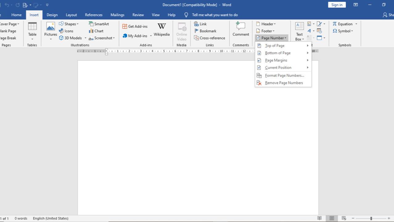Open the Wikipedia add-in
Image resolution: width=394 pixels, height=222 pixels.
click(x=162, y=30)
